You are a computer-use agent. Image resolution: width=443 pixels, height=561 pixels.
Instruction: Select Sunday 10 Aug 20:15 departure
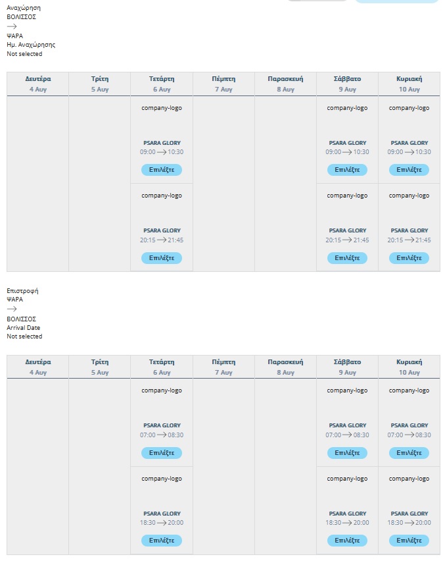pyautogui.click(x=409, y=258)
